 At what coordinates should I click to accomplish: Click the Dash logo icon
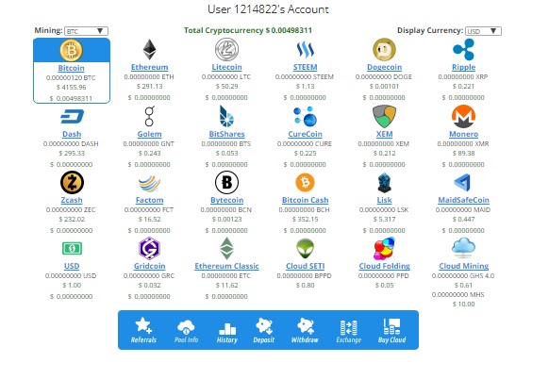pos(72,117)
